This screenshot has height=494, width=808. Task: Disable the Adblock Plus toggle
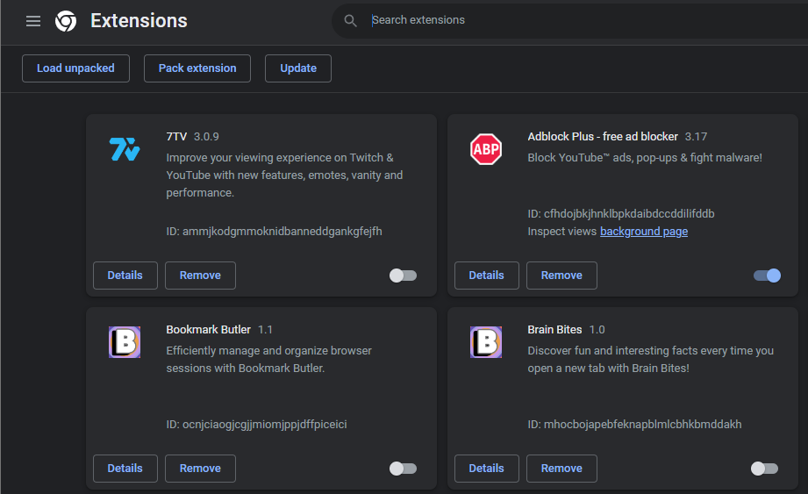click(767, 276)
